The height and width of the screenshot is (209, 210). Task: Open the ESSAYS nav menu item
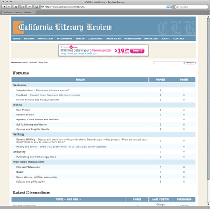point(80,39)
